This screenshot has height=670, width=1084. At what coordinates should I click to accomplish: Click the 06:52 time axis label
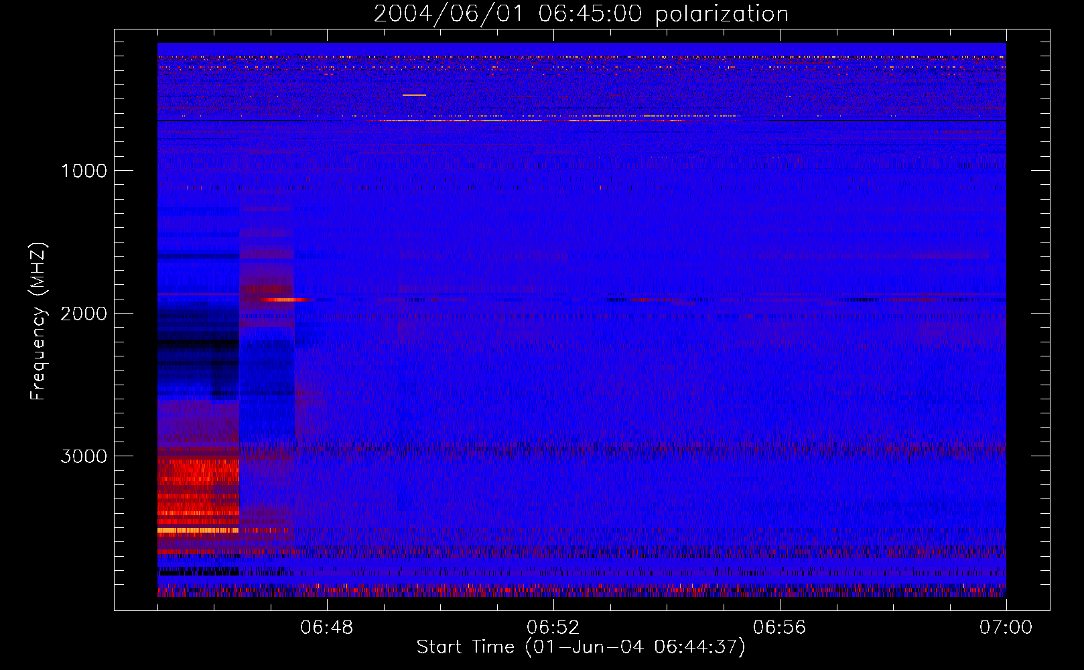553,628
